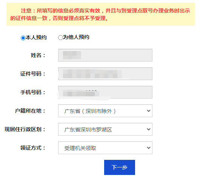Click the 证件号码： field label

tap(33, 74)
